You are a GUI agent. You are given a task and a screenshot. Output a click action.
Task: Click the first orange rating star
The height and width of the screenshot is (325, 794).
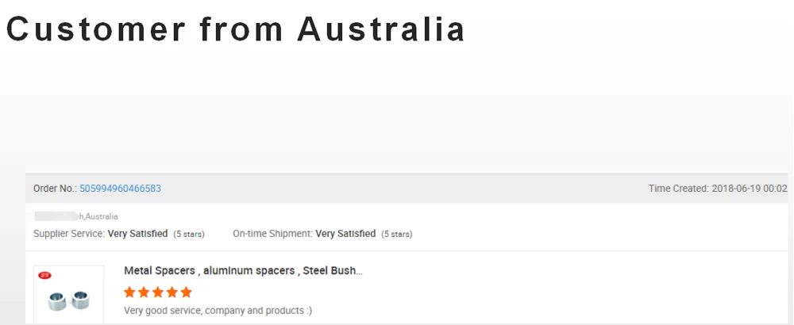click(130, 292)
